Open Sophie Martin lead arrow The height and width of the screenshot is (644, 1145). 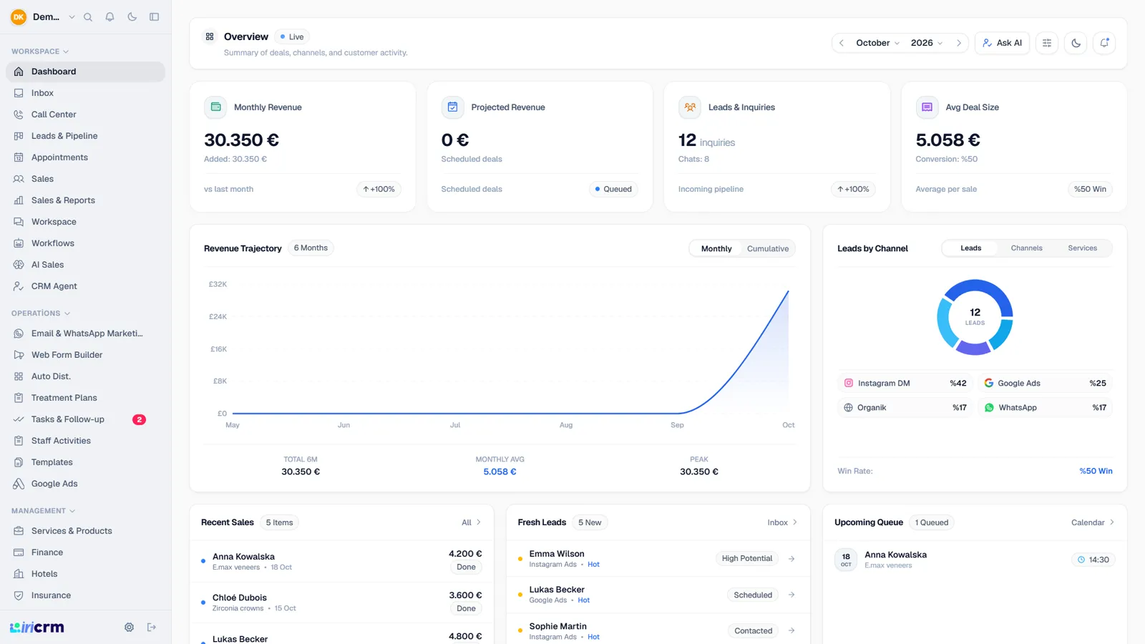[791, 630]
